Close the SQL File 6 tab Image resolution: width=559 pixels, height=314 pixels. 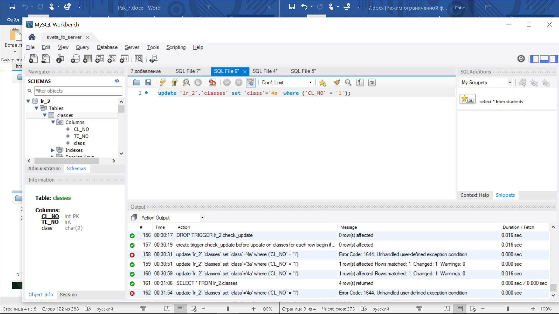[x=245, y=72]
